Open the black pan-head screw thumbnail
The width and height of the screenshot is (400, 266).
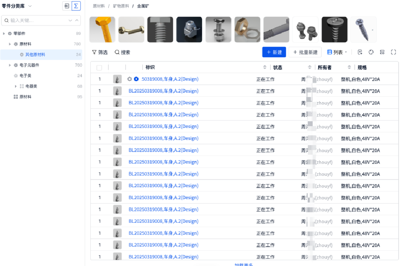coord(334,30)
